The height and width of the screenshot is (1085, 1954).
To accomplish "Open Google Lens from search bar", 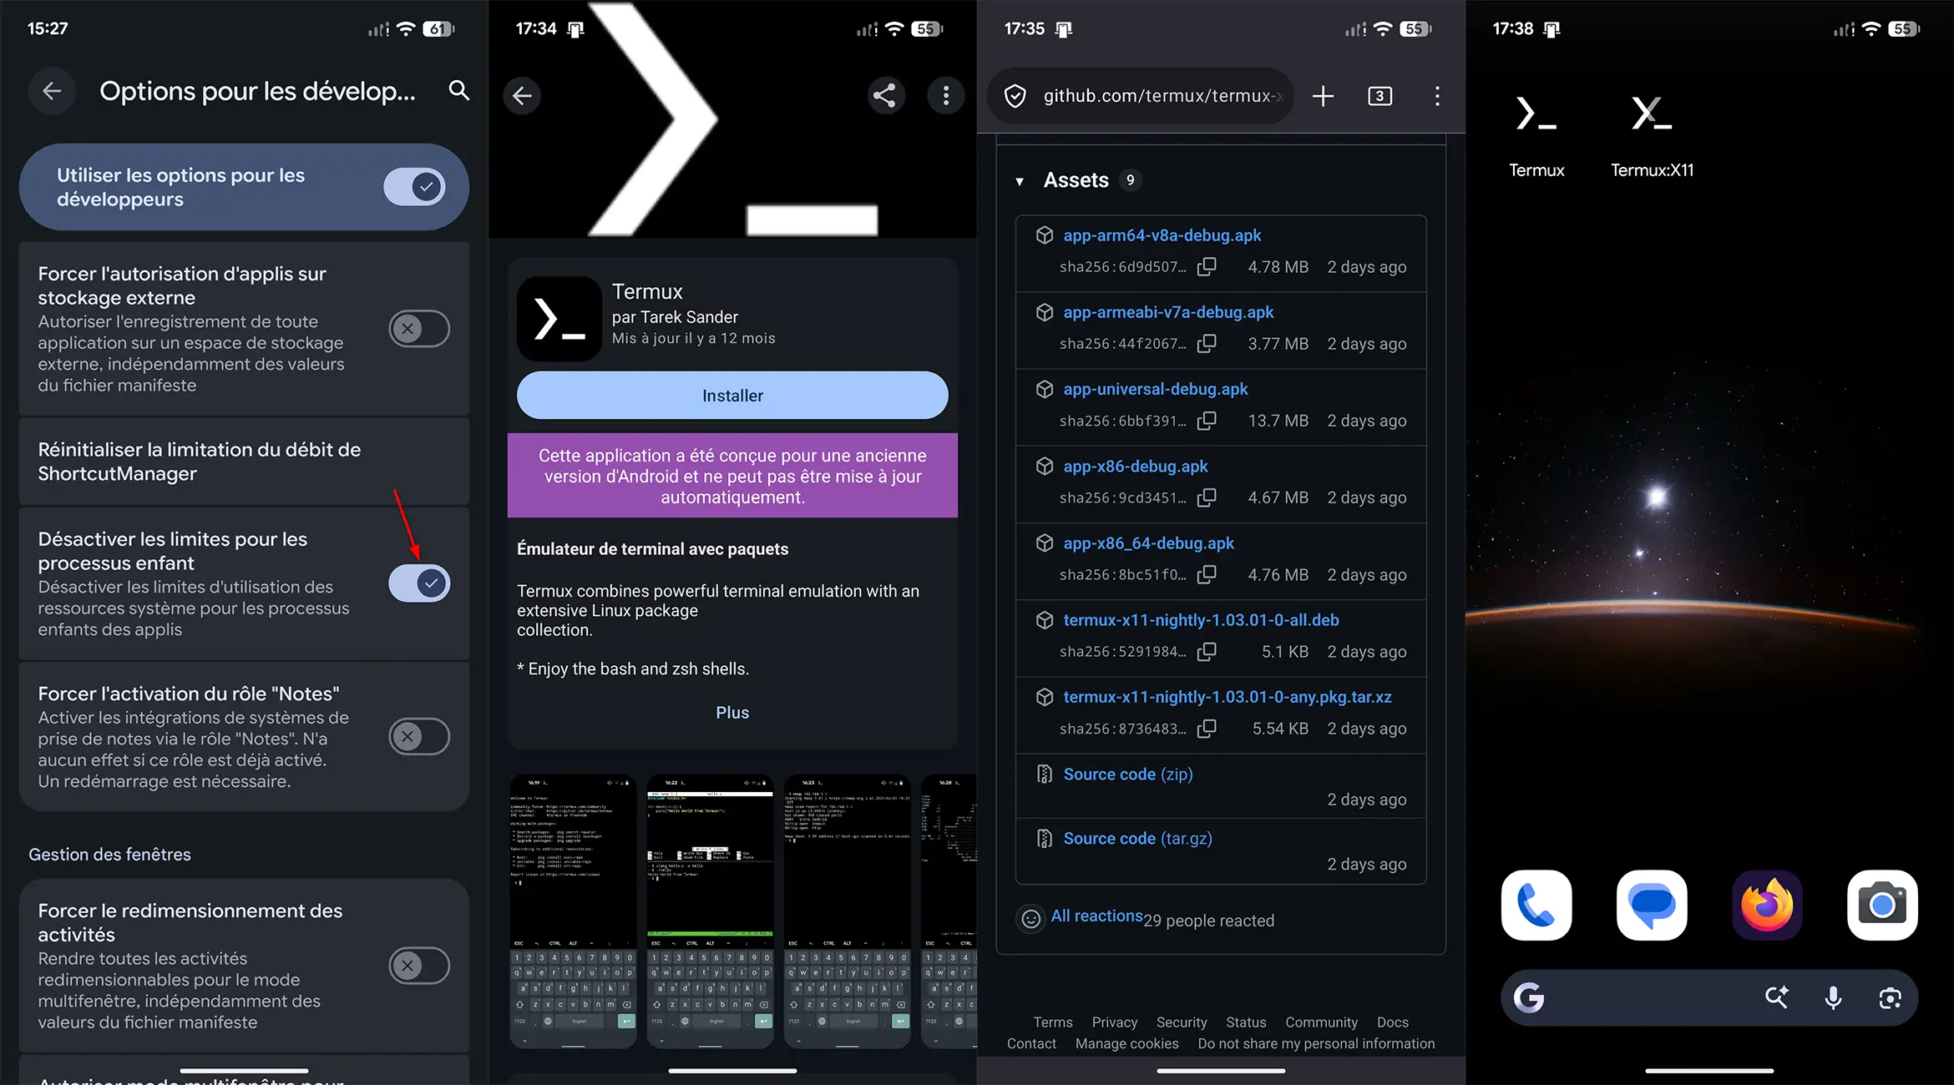I will click(x=1890, y=997).
